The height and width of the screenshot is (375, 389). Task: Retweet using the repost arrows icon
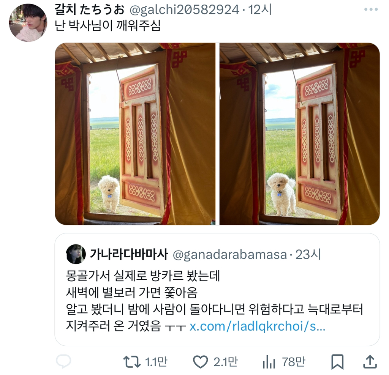(132, 362)
